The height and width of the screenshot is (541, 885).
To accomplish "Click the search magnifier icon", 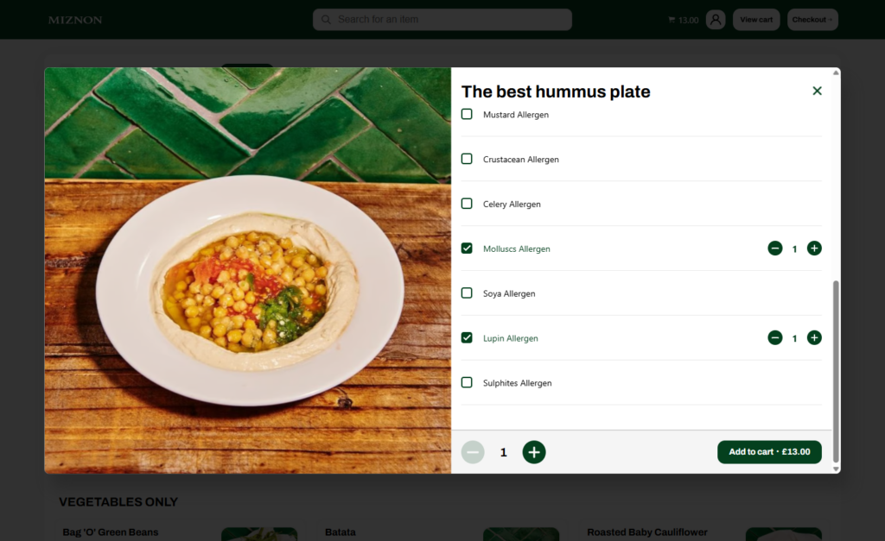I will (326, 20).
